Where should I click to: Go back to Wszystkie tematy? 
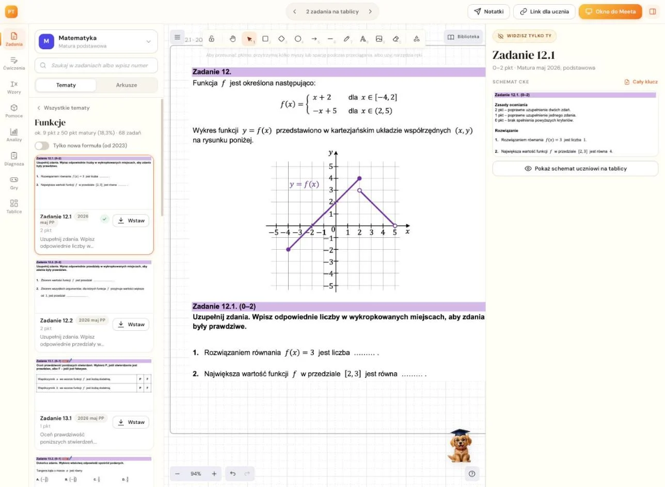coord(63,108)
